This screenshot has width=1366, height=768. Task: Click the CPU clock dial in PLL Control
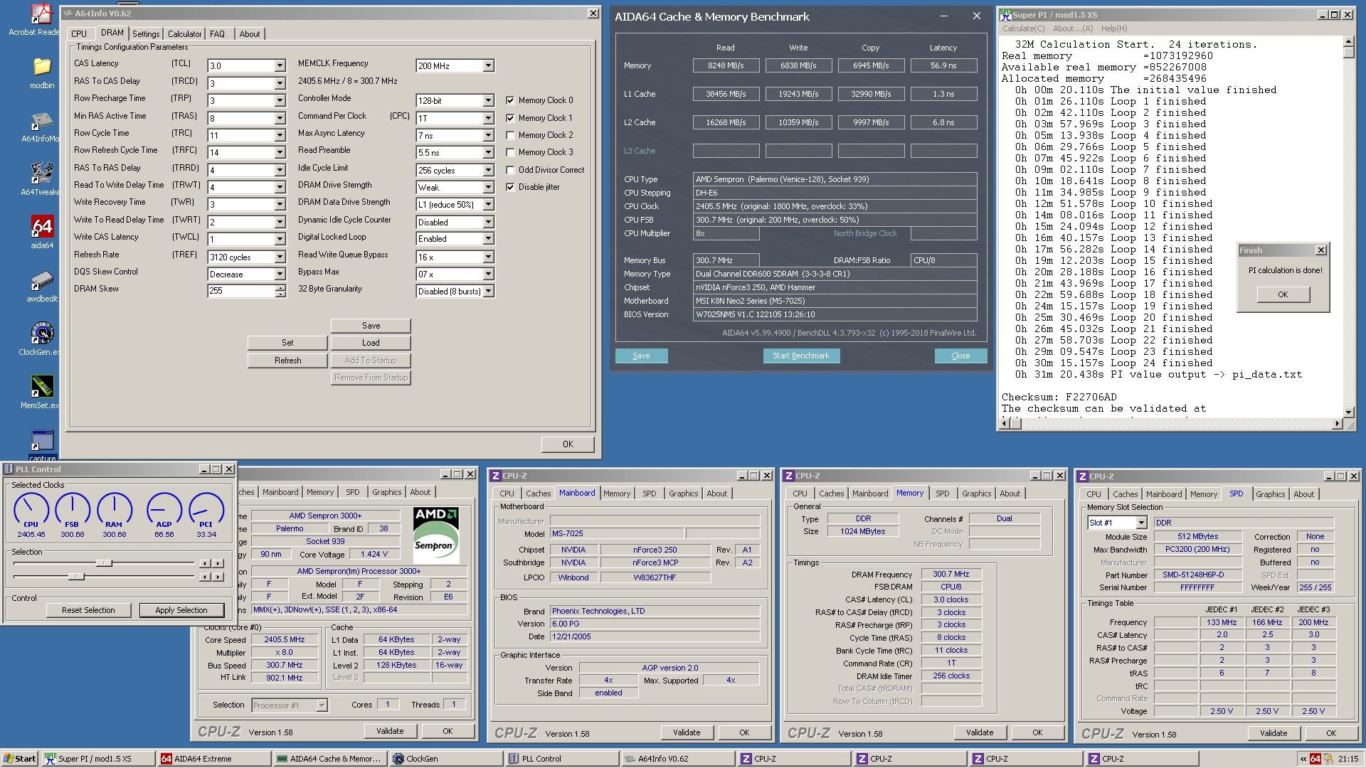tap(31, 511)
